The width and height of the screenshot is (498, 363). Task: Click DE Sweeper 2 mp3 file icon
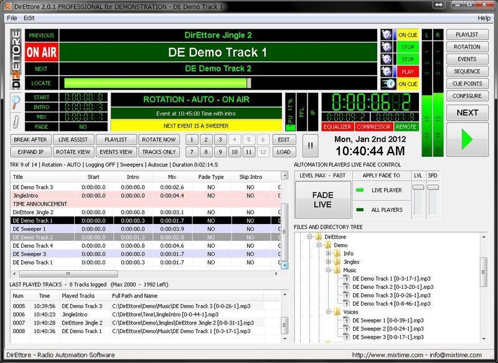(x=345, y=329)
